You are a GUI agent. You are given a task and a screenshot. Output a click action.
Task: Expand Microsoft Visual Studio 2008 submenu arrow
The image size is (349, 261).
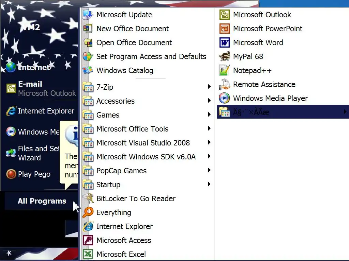pos(209,142)
